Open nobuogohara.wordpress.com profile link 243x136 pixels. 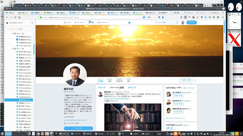[76, 120]
